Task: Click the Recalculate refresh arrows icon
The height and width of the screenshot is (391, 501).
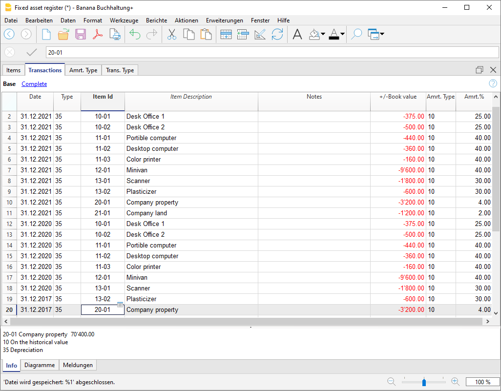Action: click(x=277, y=34)
